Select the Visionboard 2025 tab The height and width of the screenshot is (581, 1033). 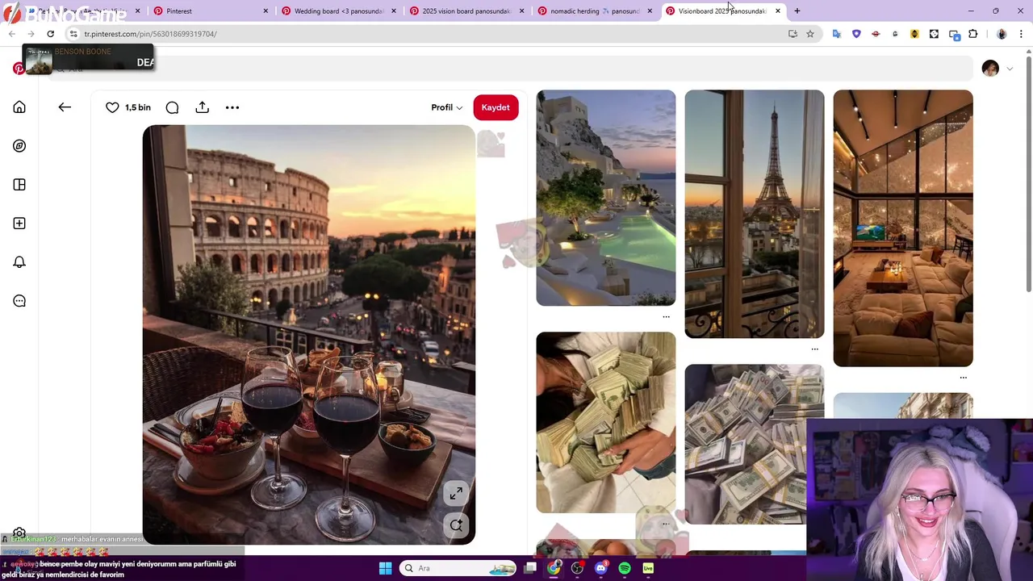point(721,11)
